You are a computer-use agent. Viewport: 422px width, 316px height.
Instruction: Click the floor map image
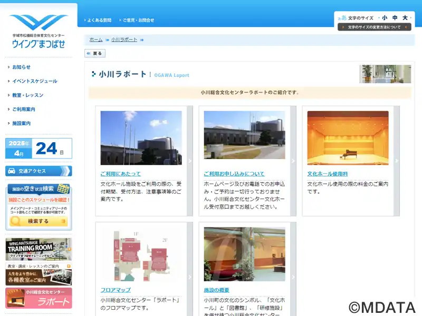point(141,254)
